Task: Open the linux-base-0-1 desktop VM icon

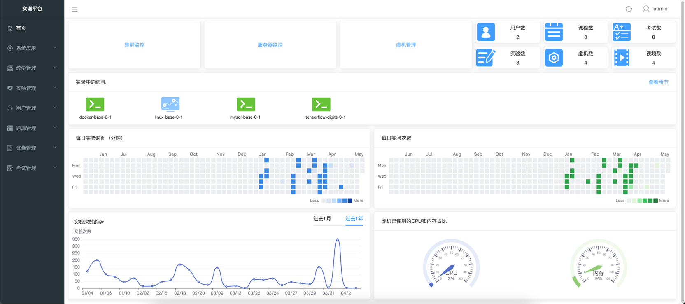Action: [170, 105]
